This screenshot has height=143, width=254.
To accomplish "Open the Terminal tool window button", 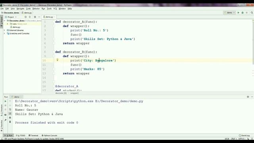I will (33, 135).
